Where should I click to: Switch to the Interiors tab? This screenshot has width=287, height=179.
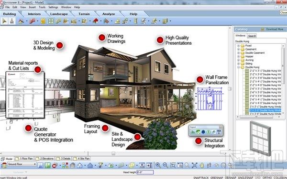34,14
